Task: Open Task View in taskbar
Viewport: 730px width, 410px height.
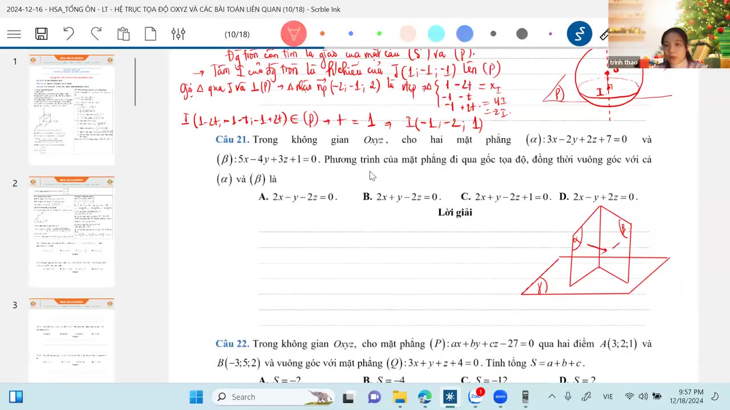Action: click(348, 397)
